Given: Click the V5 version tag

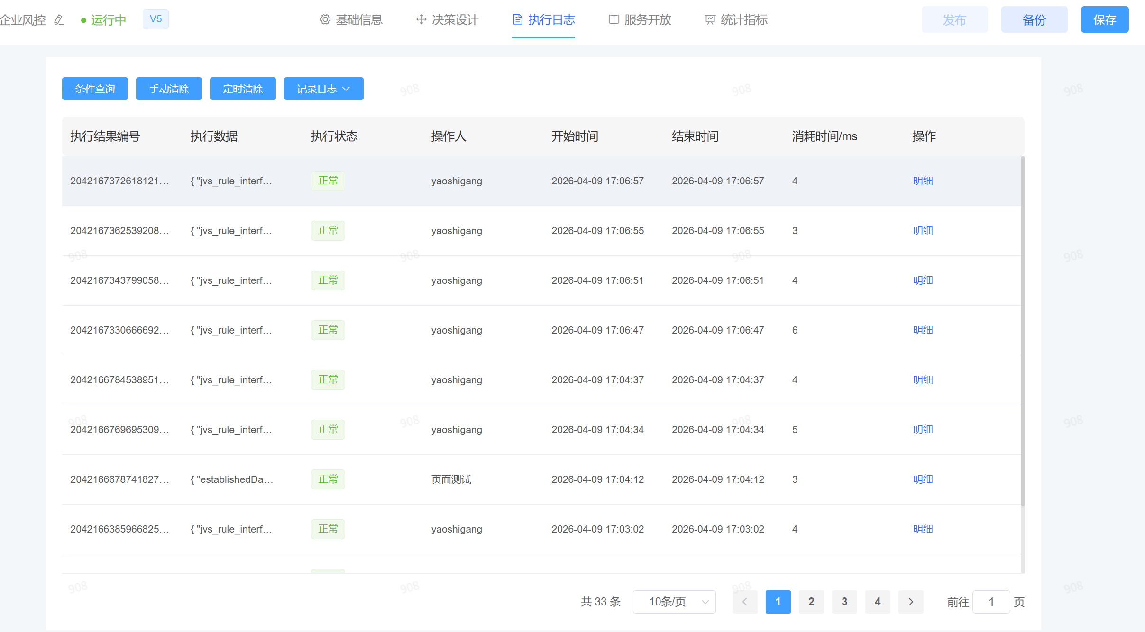Looking at the screenshot, I should [x=156, y=19].
